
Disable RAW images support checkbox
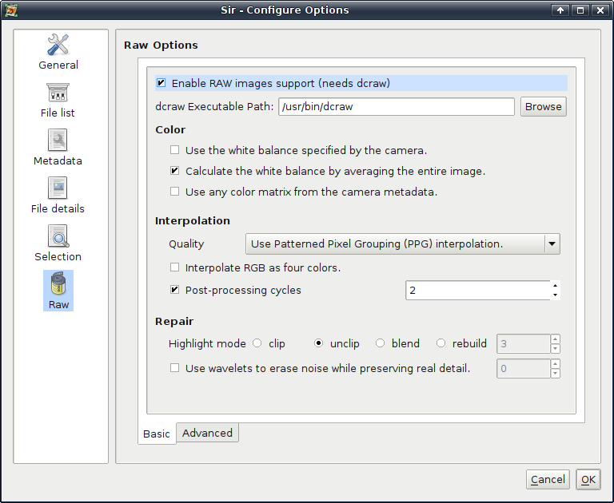(161, 83)
